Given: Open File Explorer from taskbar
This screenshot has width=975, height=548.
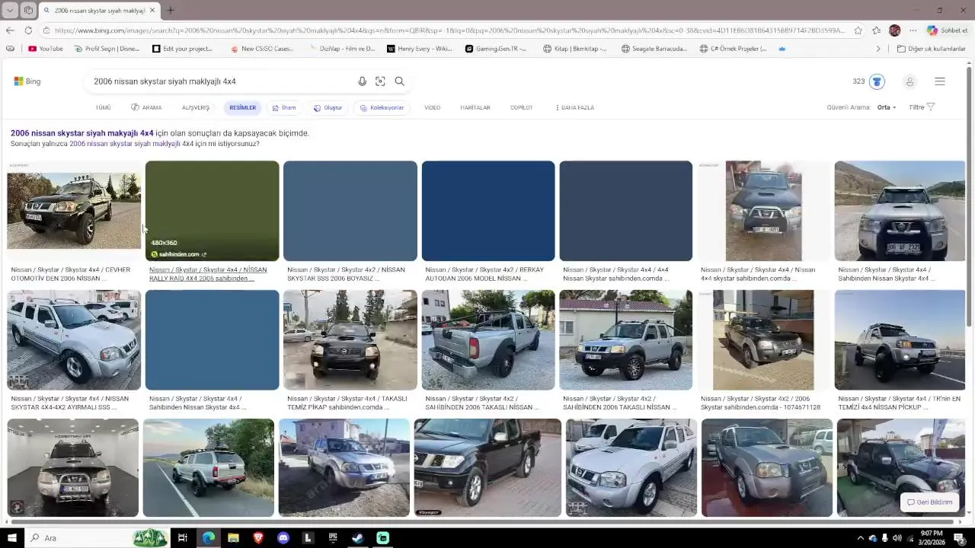Looking at the screenshot, I should [233, 538].
